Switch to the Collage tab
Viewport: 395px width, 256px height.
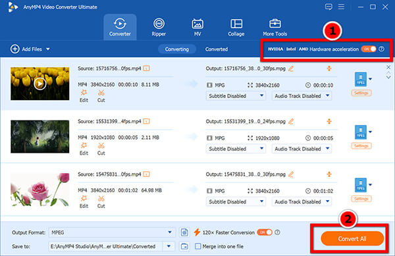(236, 27)
